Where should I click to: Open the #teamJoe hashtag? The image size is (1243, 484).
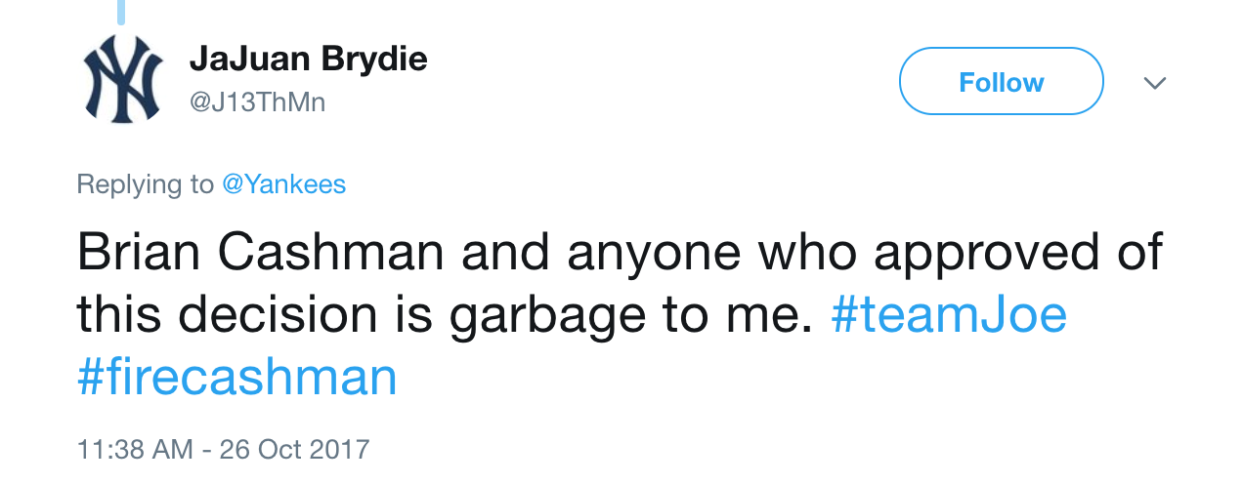click(949, 314)
